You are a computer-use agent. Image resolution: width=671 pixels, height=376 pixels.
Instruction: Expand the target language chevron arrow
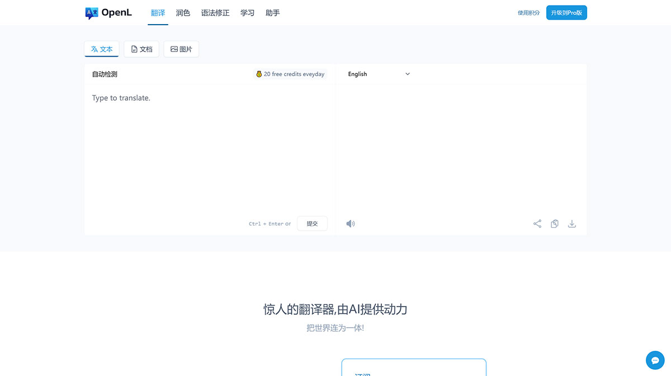click(407, 74)
